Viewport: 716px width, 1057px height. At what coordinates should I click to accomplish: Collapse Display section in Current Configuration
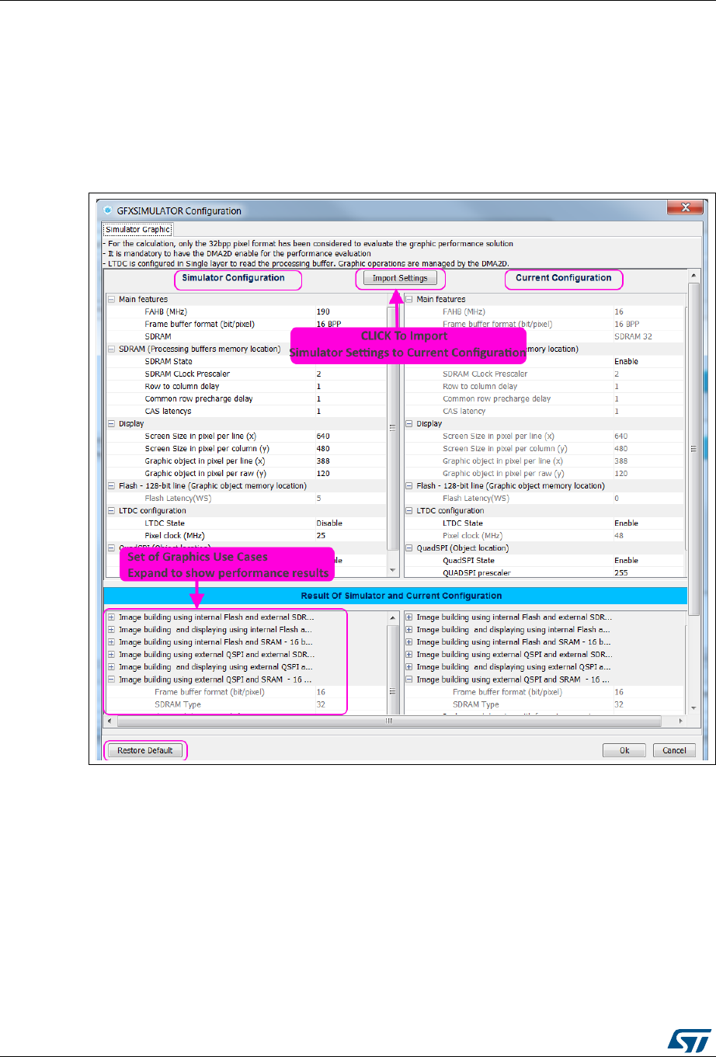(x=409, y=423)
